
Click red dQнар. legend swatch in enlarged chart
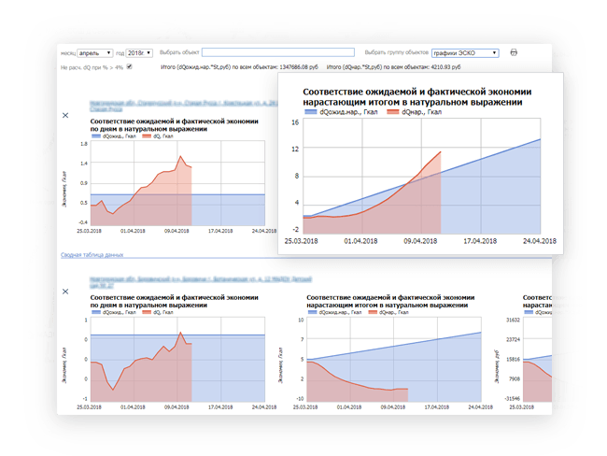click(x=393, y=112)
